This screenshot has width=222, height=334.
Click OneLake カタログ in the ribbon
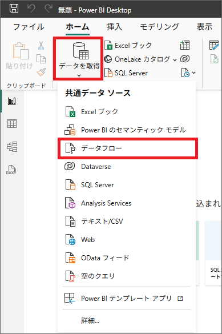point(138,59)
